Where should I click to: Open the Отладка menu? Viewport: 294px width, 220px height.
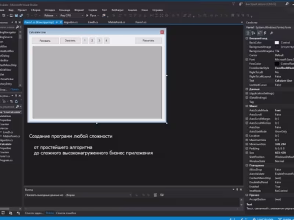(x=50, y=10)
